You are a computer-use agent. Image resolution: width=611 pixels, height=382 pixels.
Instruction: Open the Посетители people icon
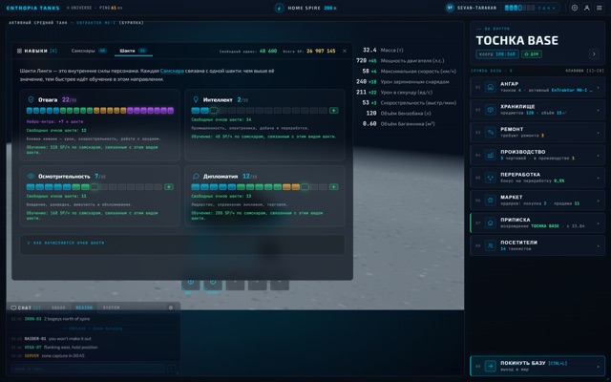click(490, 245)
